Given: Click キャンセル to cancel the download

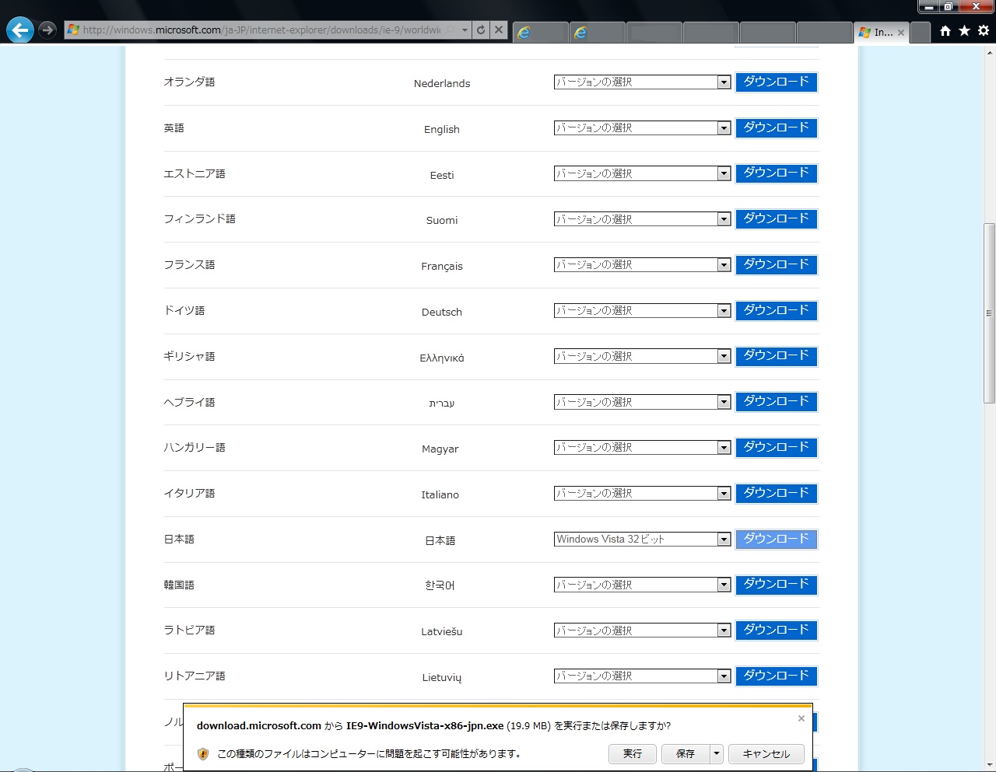Looking at the screenshot, I should pos(766,754).
